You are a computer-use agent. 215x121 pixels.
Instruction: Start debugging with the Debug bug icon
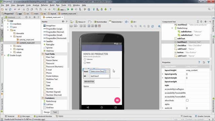tap(72, 9)
